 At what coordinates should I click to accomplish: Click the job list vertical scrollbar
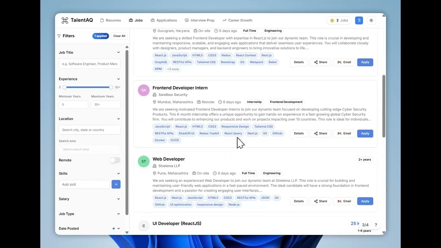384,106
